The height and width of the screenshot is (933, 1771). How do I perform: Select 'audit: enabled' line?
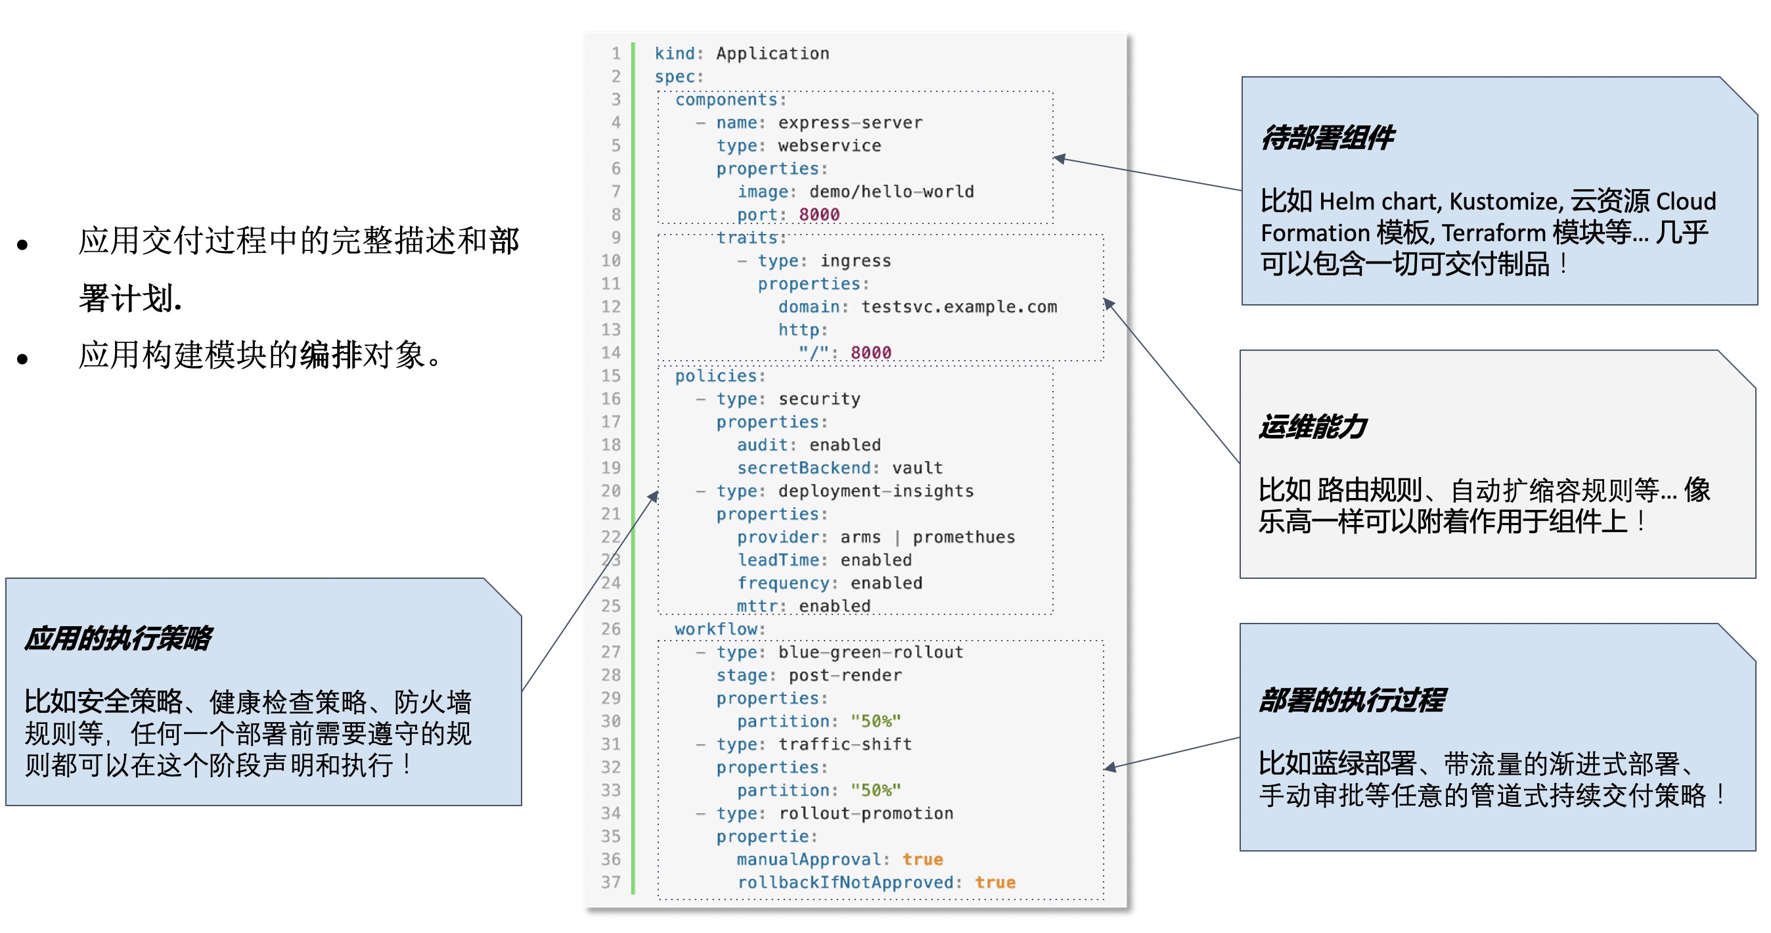point(809,445)
